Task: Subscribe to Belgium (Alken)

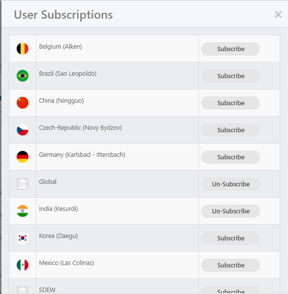Action: tap(231, 49)
